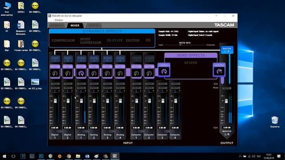Toggle stereo link between Digital 1 and 2

pyautogui.click(x=61, y=131)
